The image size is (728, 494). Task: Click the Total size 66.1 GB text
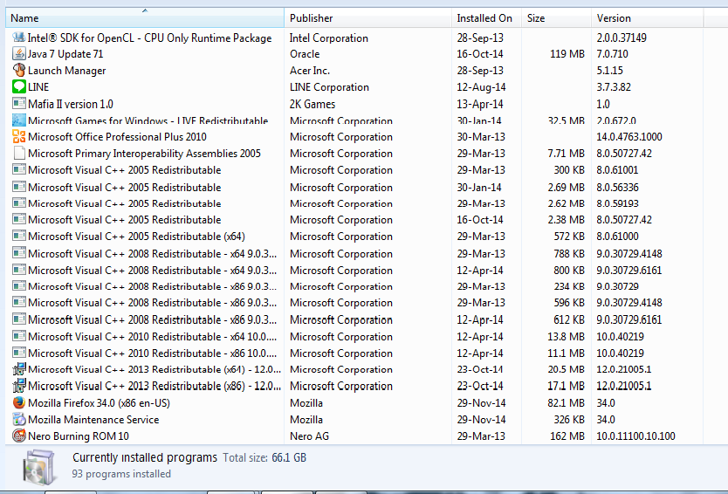264,458
